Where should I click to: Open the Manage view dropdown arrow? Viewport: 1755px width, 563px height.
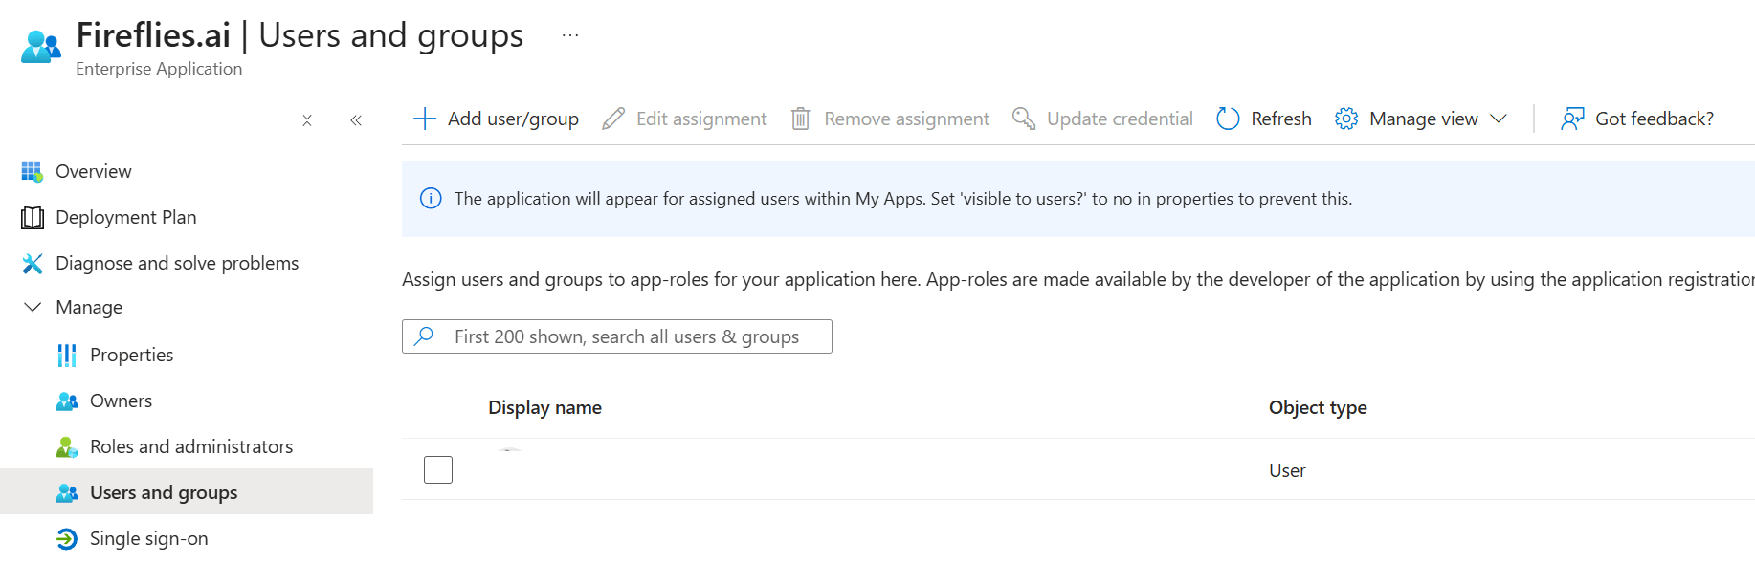click(1499, 119)
